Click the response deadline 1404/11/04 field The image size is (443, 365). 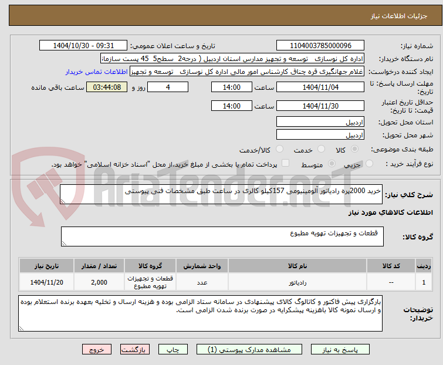click(x=320, y=87)
